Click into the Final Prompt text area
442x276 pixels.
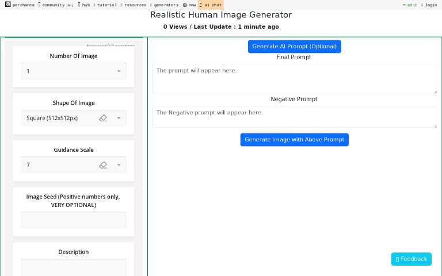tap(294, 79)
